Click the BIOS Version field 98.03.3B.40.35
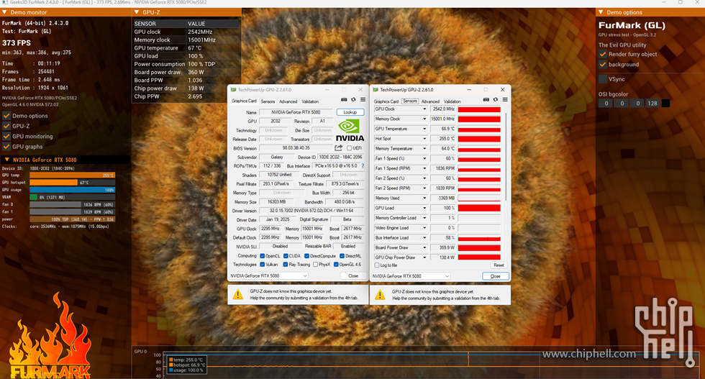 (296, 148)
